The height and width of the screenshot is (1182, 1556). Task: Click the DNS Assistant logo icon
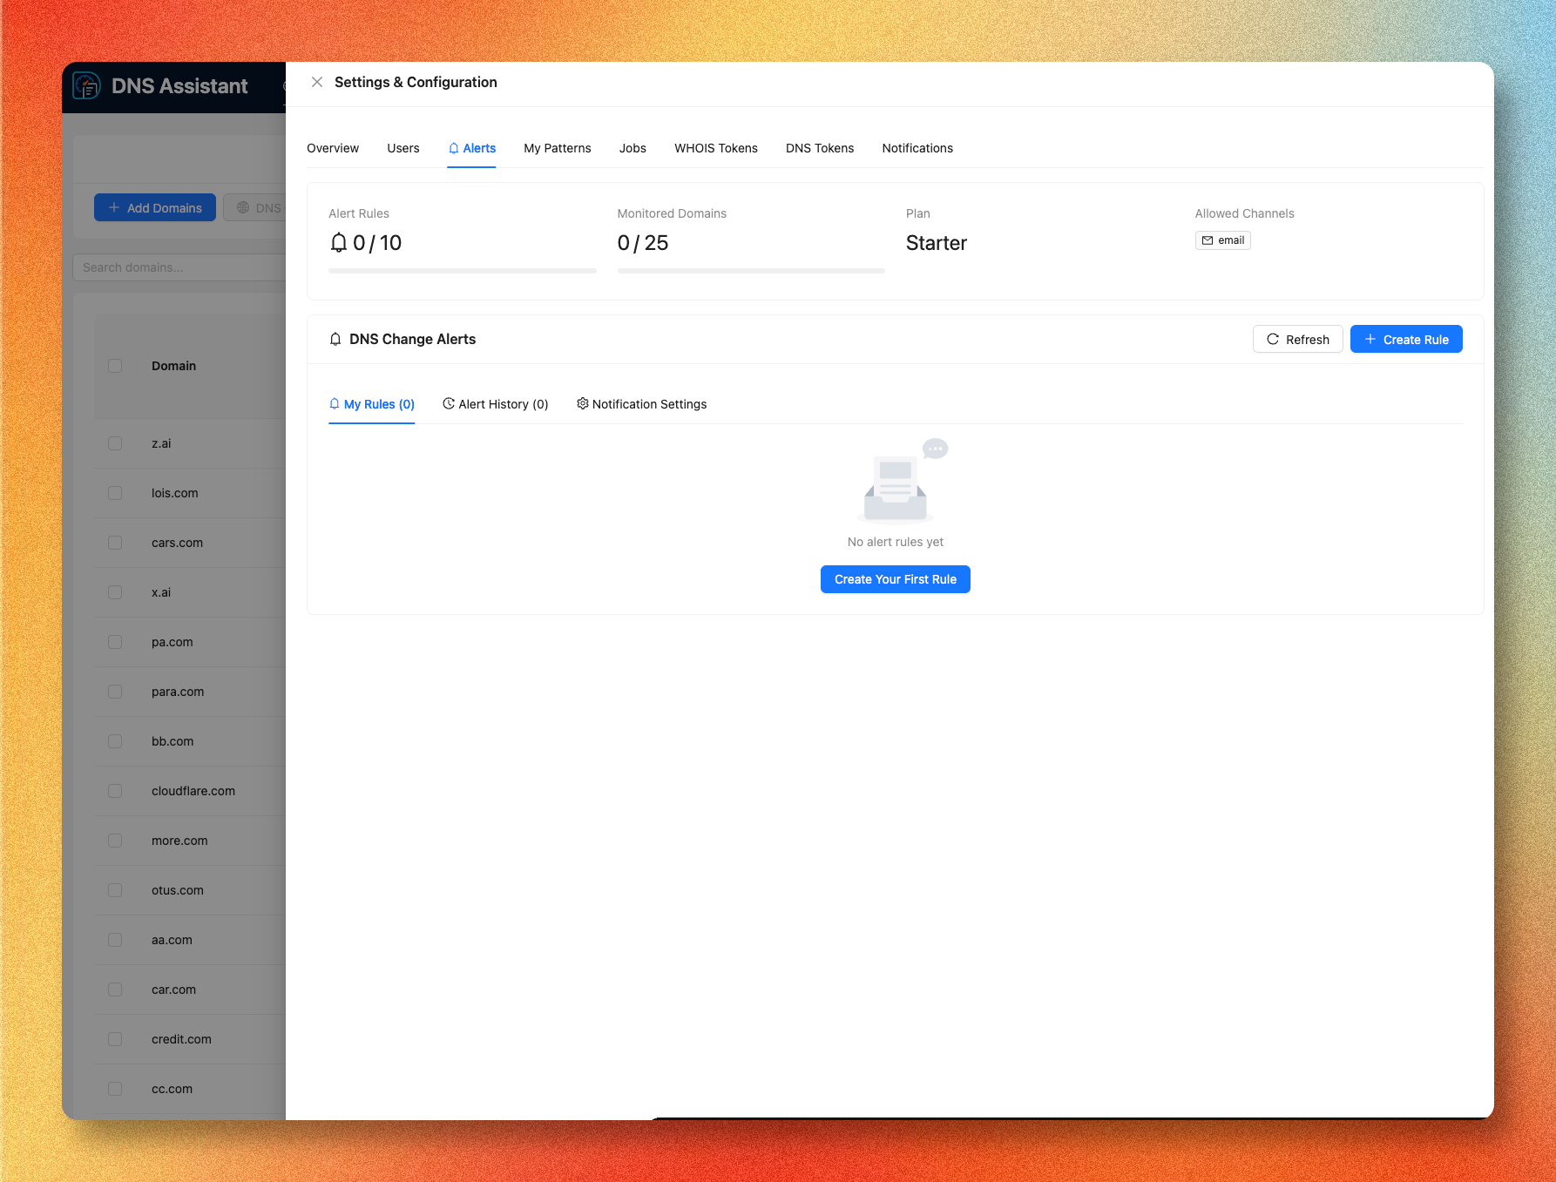click(x=87, y=86)
